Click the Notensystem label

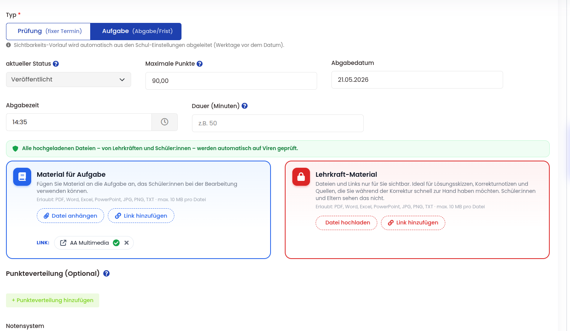tap(25, 326)
